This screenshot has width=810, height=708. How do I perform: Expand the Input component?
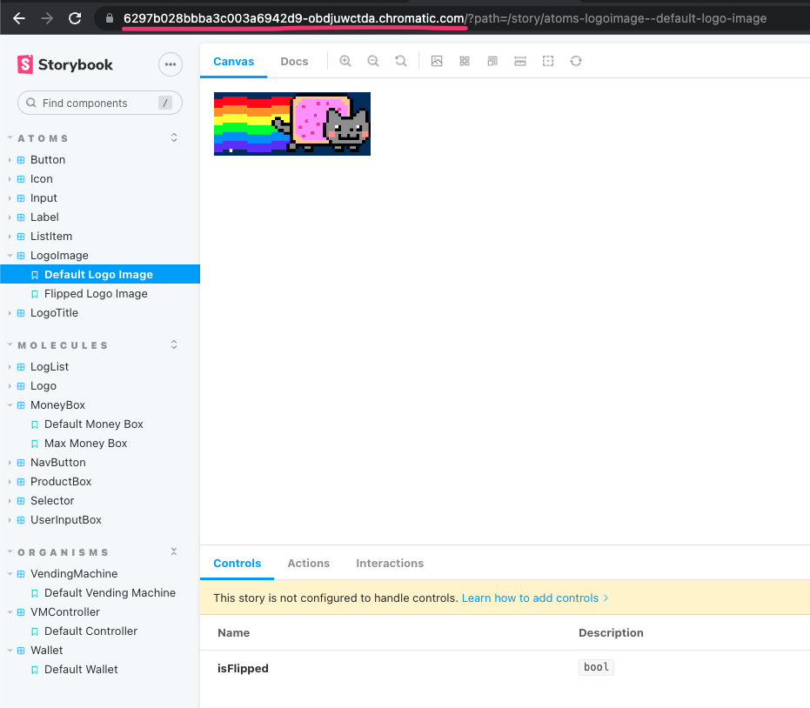(44, 197)
